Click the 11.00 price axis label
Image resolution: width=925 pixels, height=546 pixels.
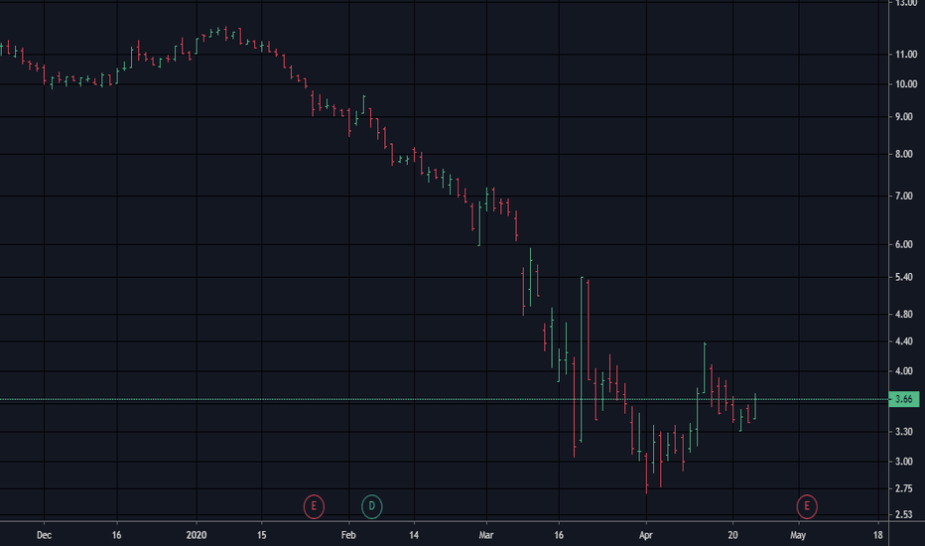coord(906,55)
